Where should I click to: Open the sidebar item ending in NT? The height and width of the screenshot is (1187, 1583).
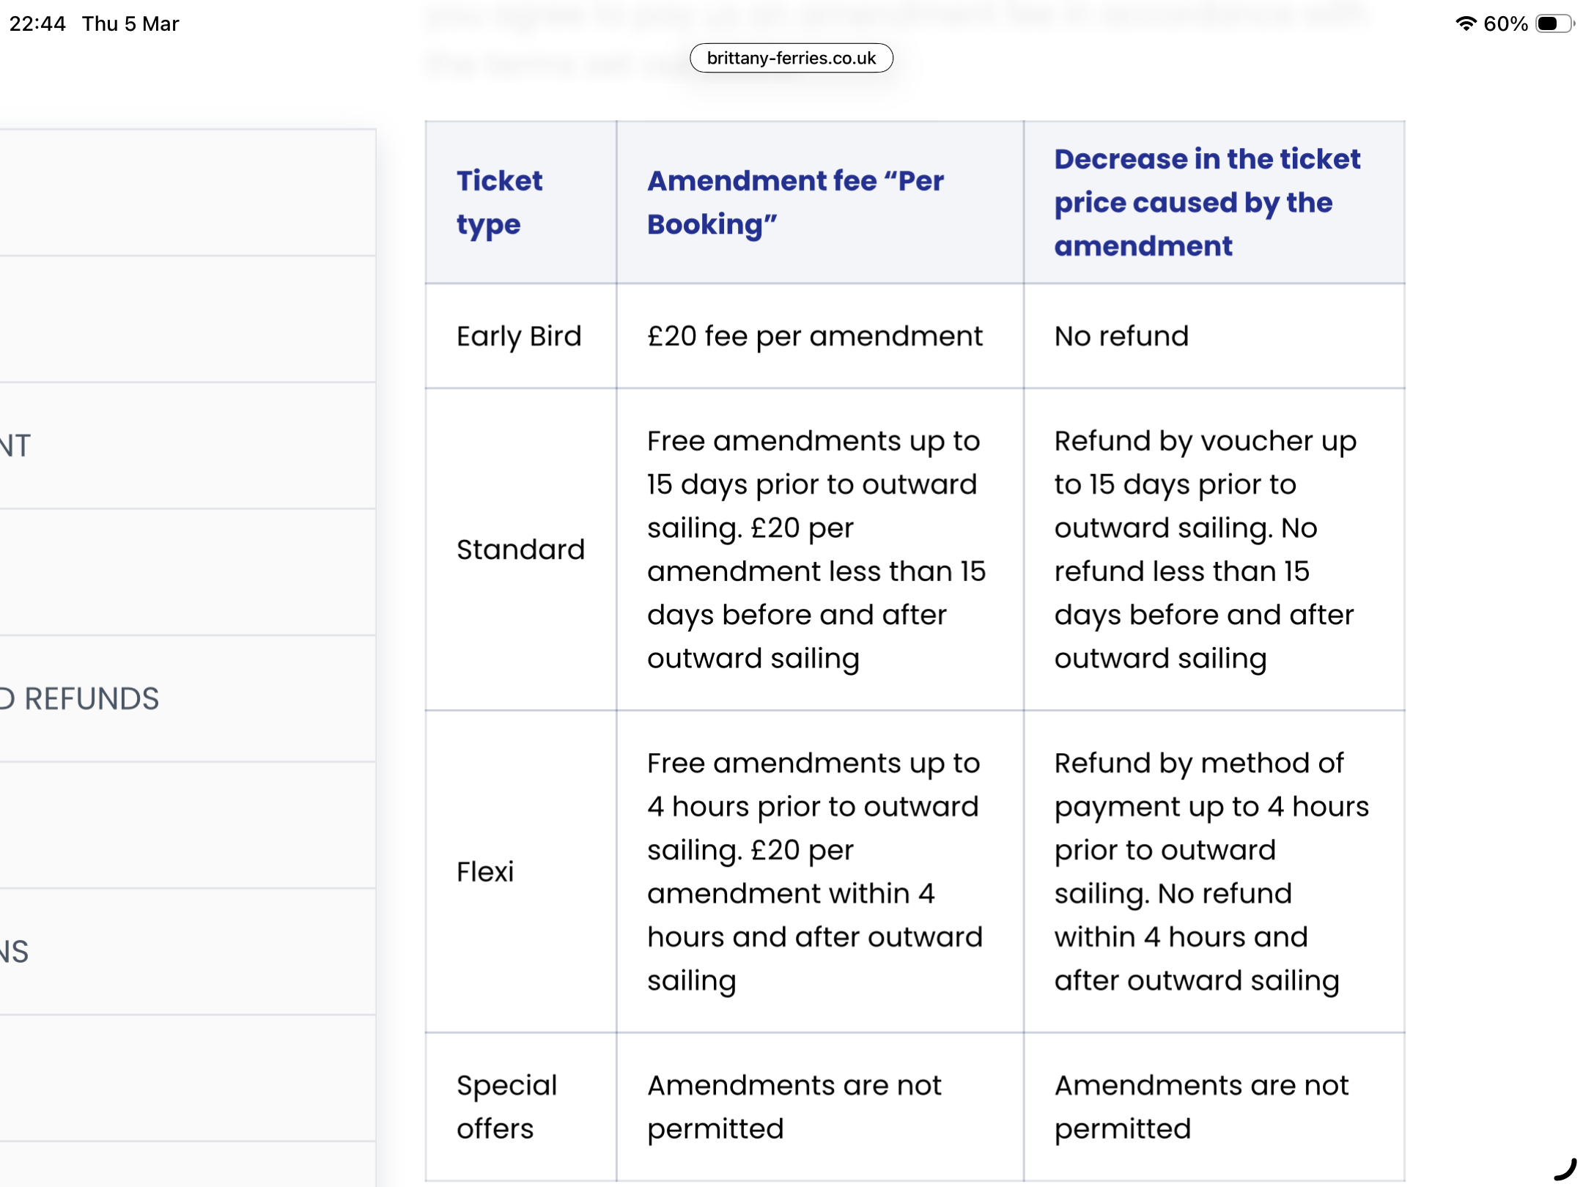click(16, 445)
